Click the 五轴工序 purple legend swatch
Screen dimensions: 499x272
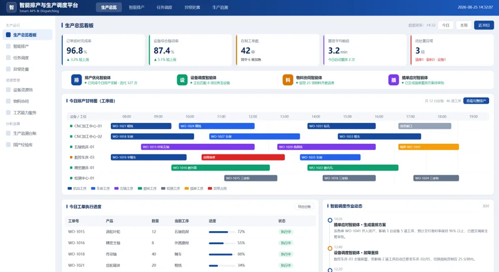pyautogui.click(x=116, y=188)
